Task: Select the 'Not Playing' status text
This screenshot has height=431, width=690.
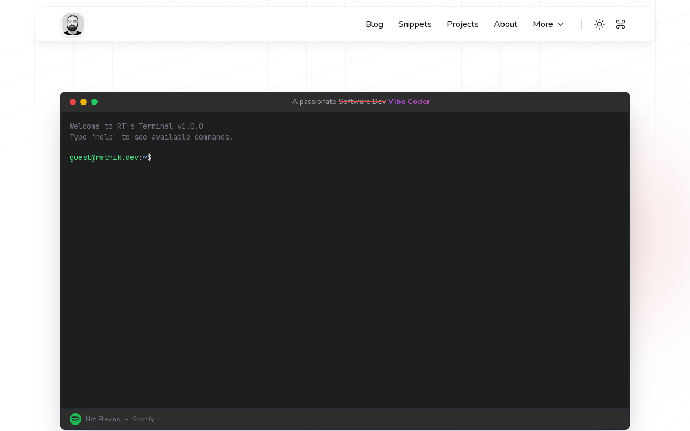Action: (103, 419)
